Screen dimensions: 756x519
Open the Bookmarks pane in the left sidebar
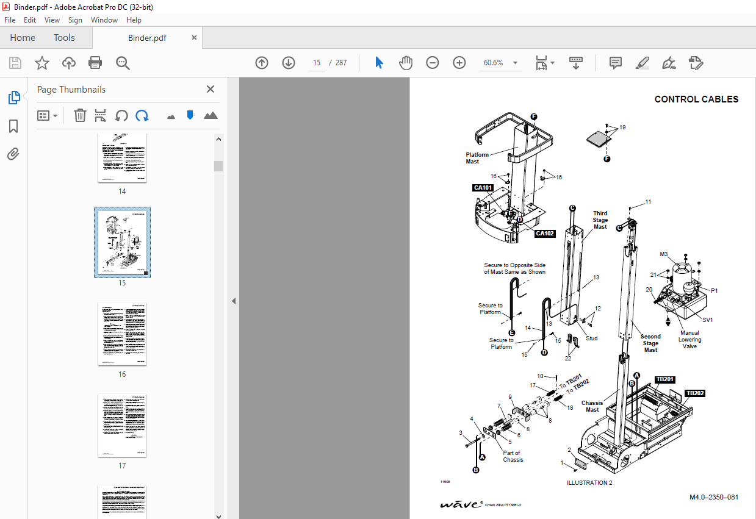pos(13,126)
